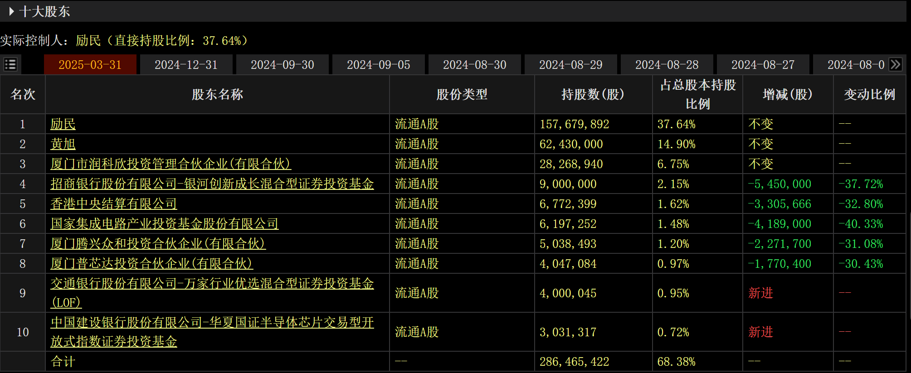Open 厦门腾兴众和投资合伙企业 link
Viewport: 911px width, 373px height.
click(x=158, y=244)
